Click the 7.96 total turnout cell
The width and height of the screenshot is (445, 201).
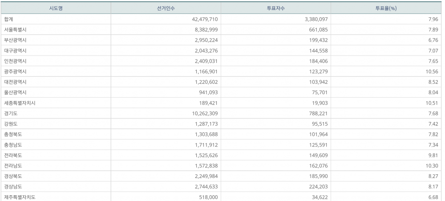(x=433, y=20)
